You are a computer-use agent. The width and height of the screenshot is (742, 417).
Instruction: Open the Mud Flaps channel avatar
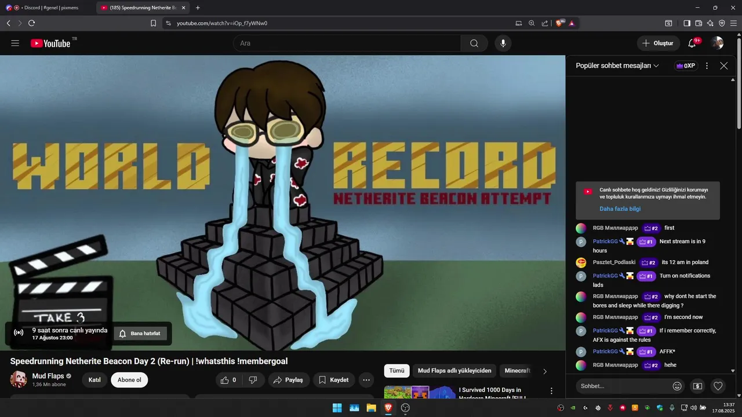[x=19, y=379]
